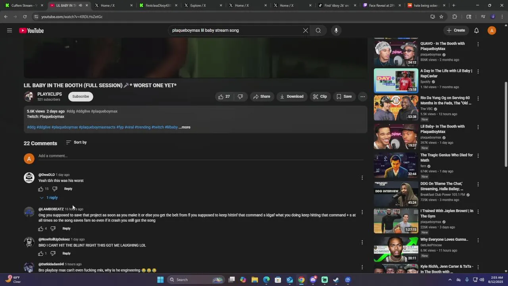Image resolution: width=508 pixels, height=286 pixels.
Task: Open the Create menu
Action: click(x=456, y=31)
